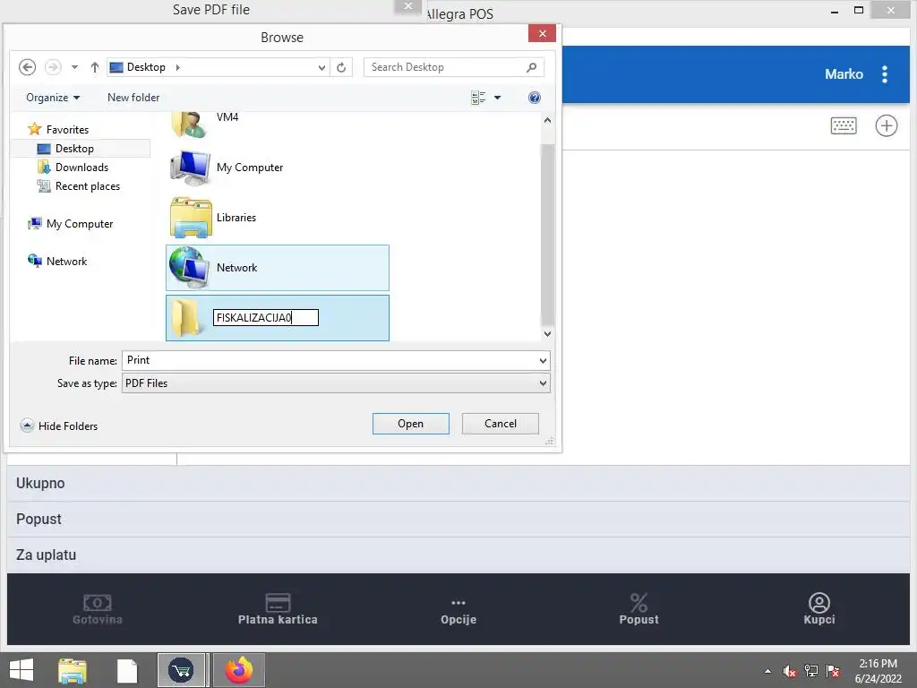Click the blank document icon on the taskbar

[x=127, y=670]
